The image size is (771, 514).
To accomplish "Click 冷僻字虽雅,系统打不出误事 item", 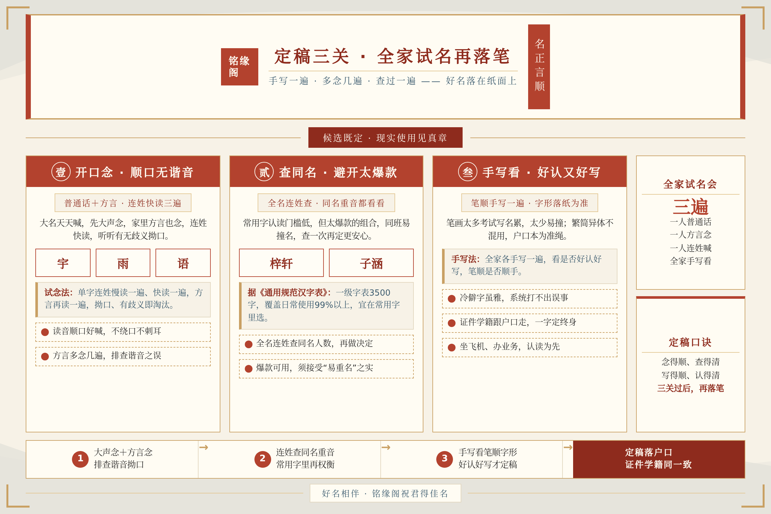I will pyautogui.click(x=530, y=299).
